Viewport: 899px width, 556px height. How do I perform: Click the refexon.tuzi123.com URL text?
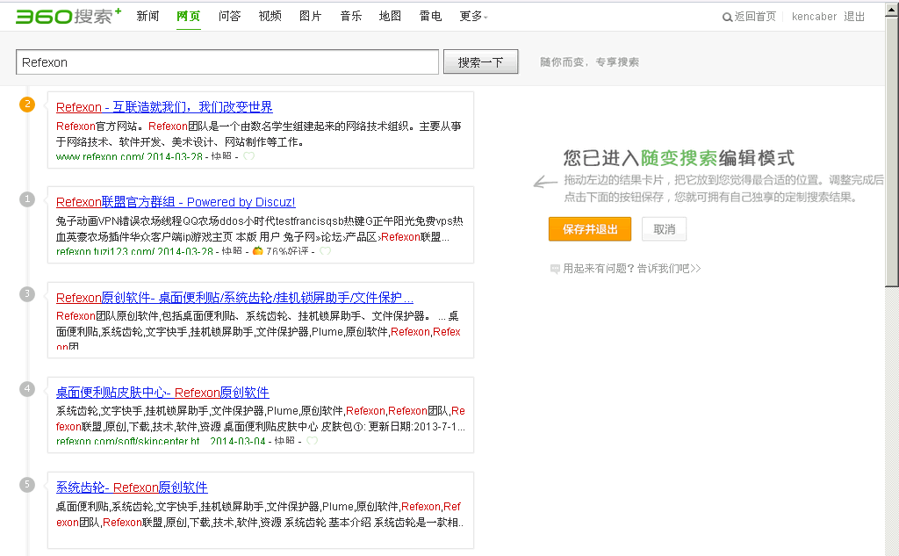105,250
